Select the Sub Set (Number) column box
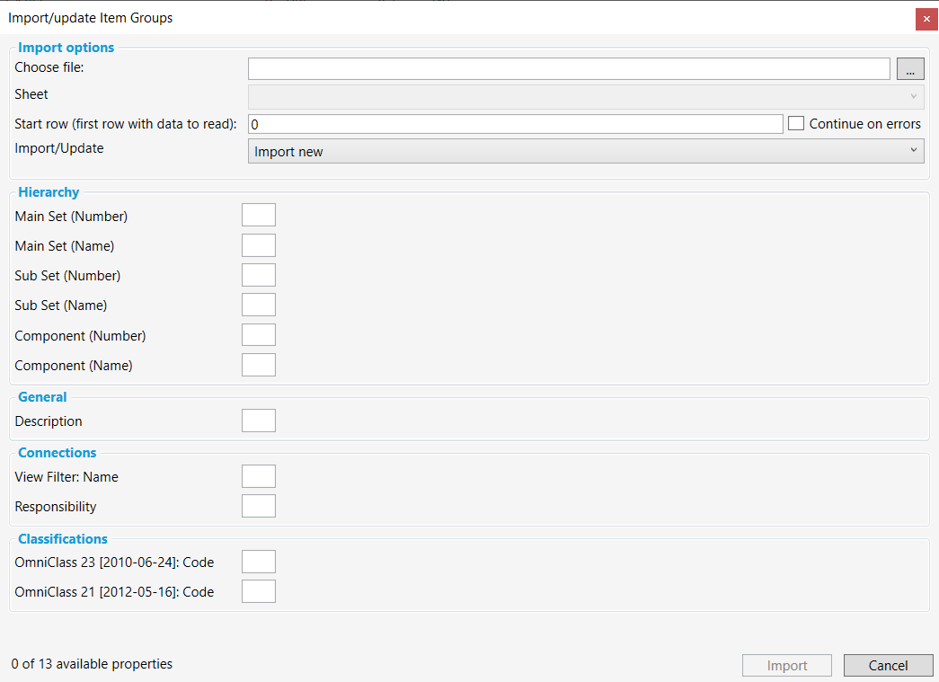 click(259, 275)
